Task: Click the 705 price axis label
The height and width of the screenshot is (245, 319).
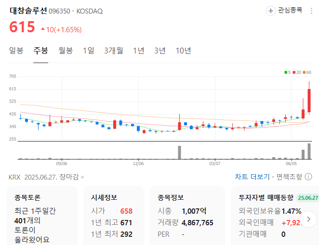Action: [x=13, y=76]
